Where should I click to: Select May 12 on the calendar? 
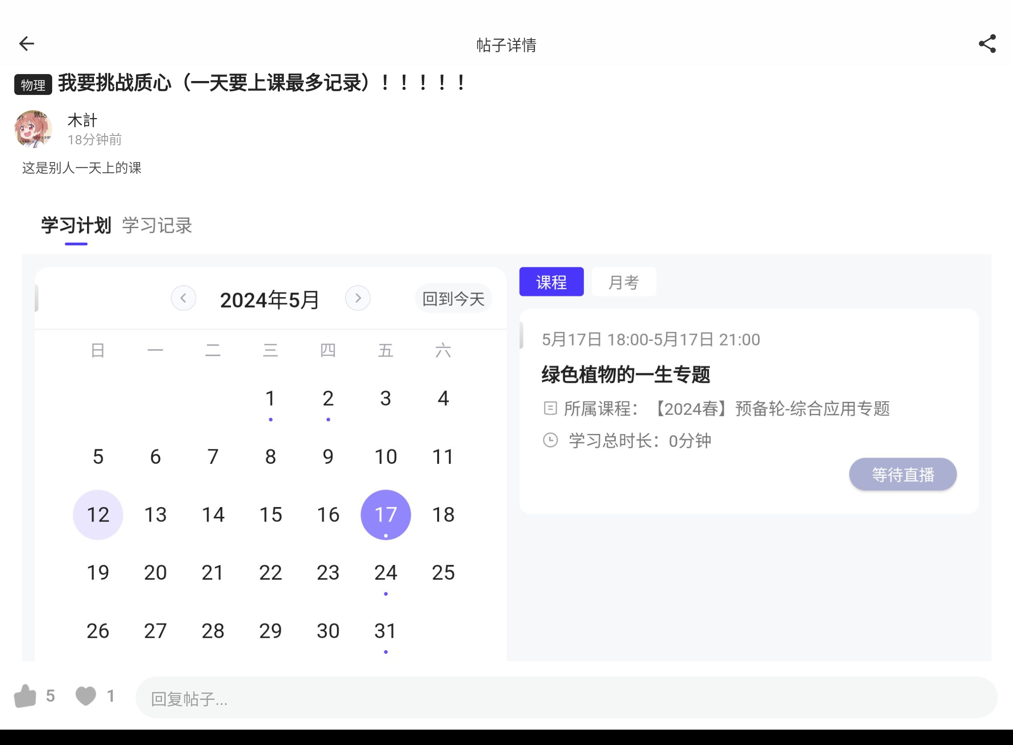[x=98, y=515]
